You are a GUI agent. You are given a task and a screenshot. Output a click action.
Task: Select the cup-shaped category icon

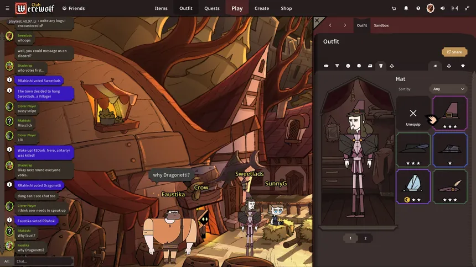[x=381, y=66]
